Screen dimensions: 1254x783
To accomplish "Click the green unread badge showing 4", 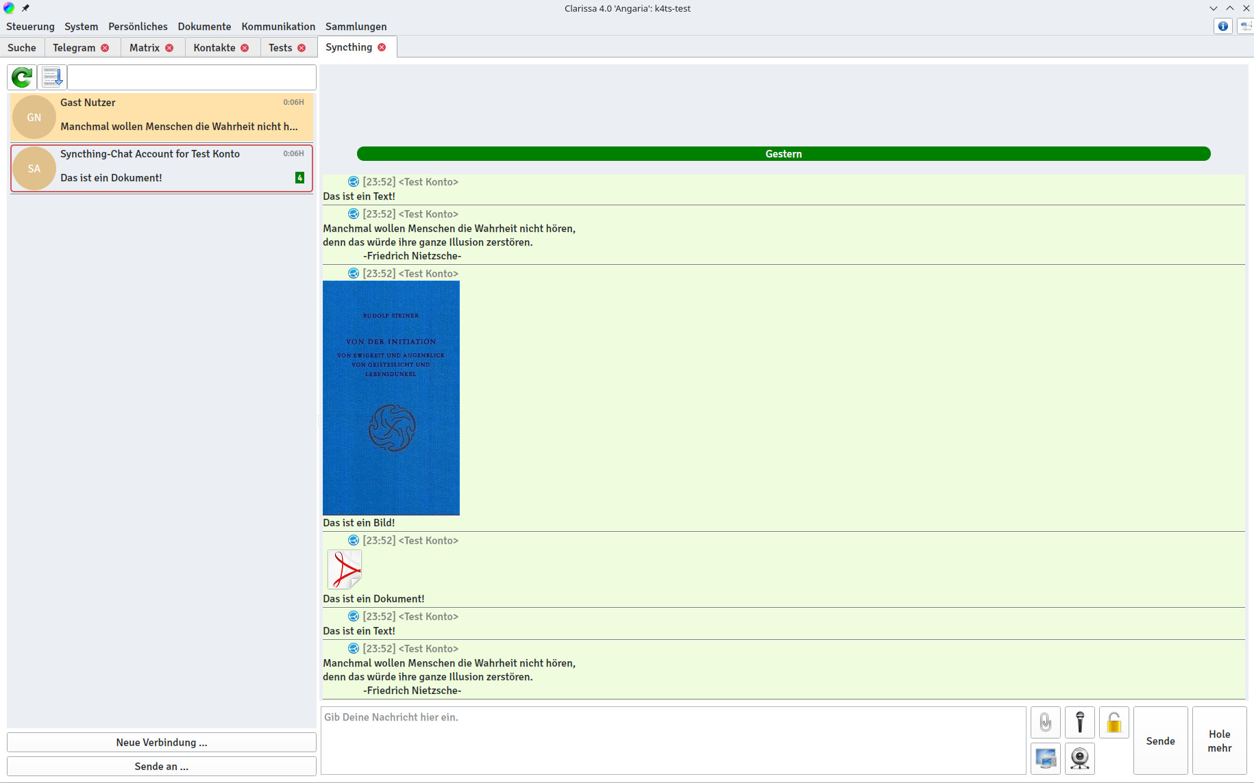I will 299,178.
